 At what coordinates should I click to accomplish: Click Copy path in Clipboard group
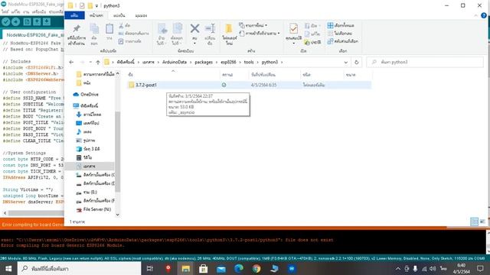(133, 34)
